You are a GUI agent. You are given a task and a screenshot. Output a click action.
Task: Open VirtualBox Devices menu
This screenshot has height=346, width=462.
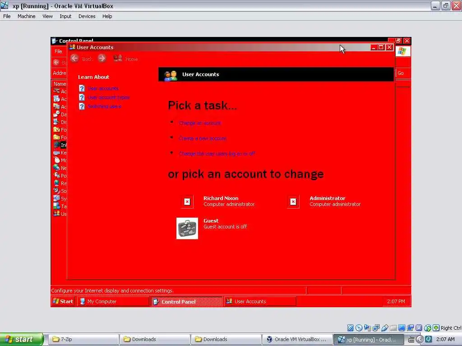[x=87, y=16]
